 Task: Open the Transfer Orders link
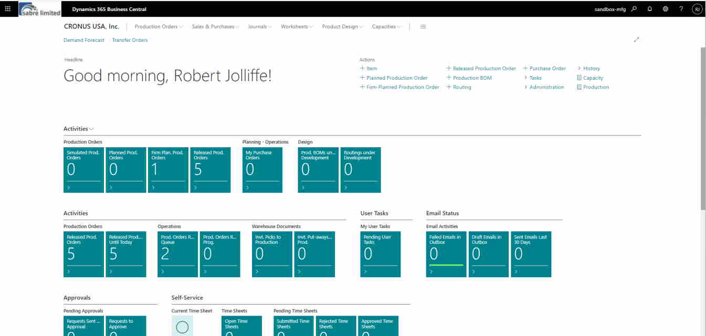coord(130,40)
